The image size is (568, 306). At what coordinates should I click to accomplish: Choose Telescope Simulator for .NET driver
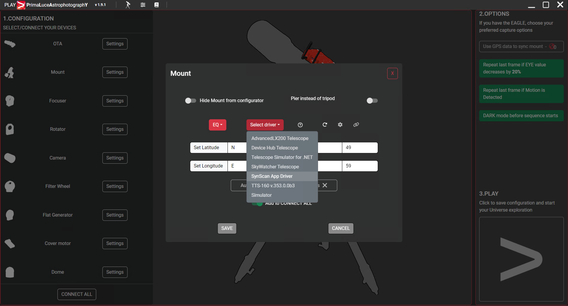click(282, 157)
